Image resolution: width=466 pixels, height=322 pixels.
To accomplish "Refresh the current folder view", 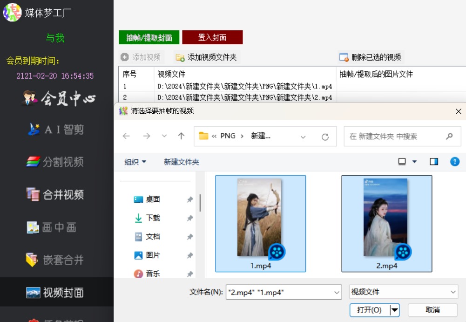I will [325, 137].
